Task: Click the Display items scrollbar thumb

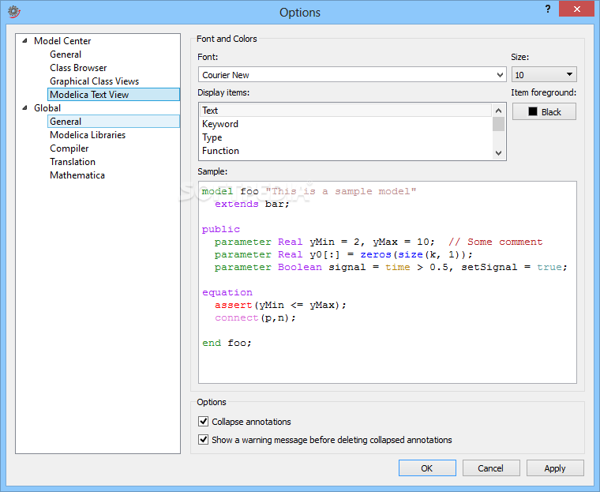Action: [x=498, y=124]
